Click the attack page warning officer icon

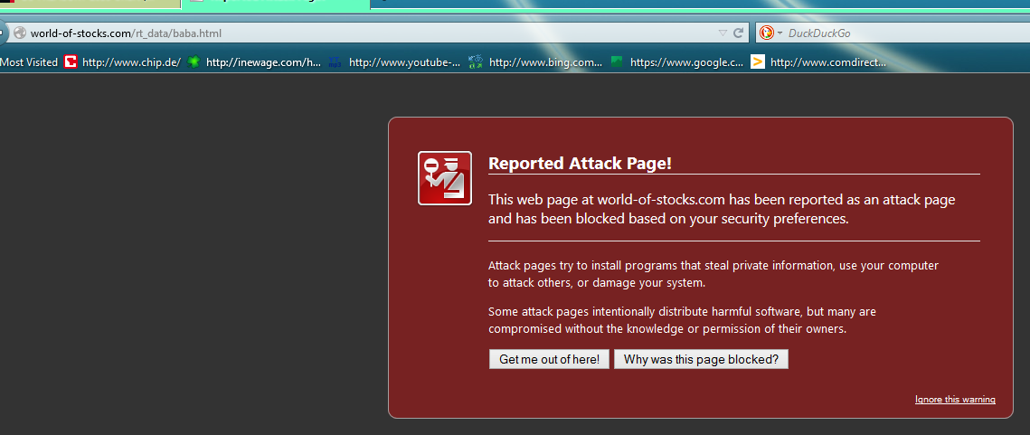[444, 178]
